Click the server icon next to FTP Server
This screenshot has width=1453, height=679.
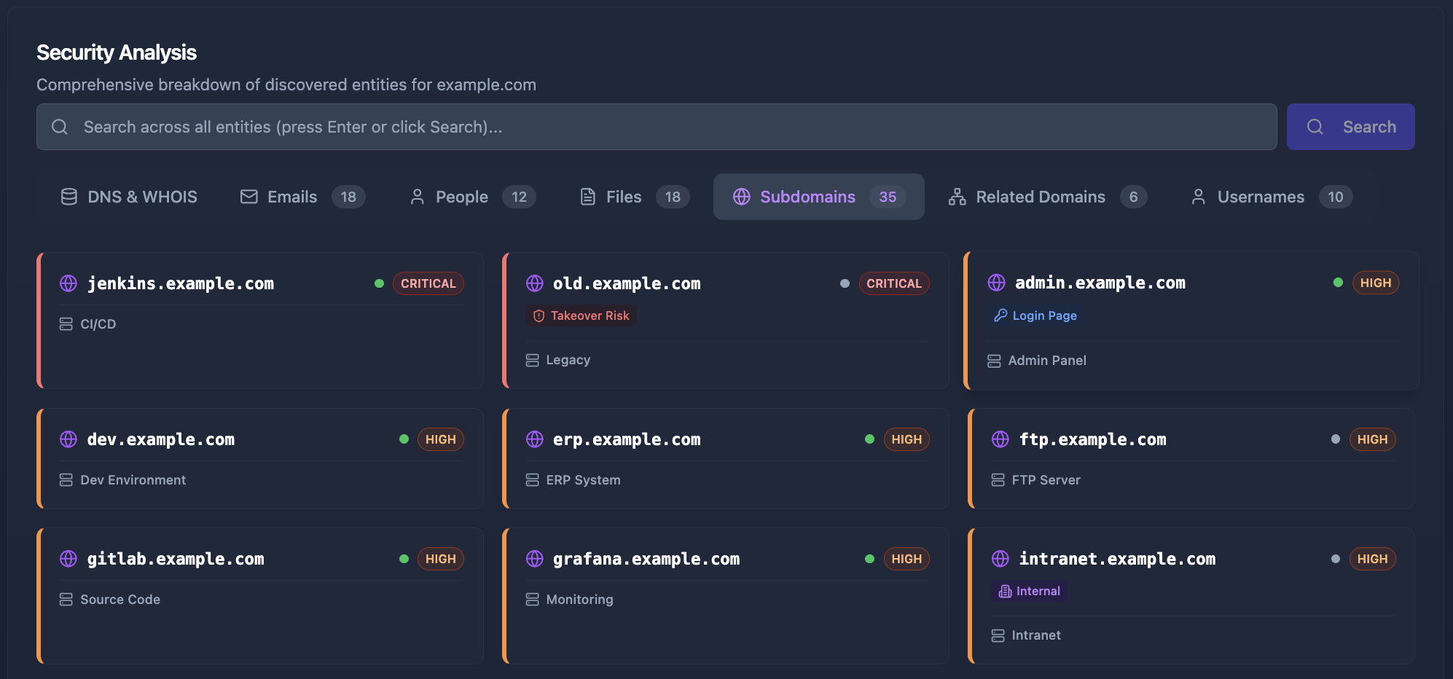(997, 479)
